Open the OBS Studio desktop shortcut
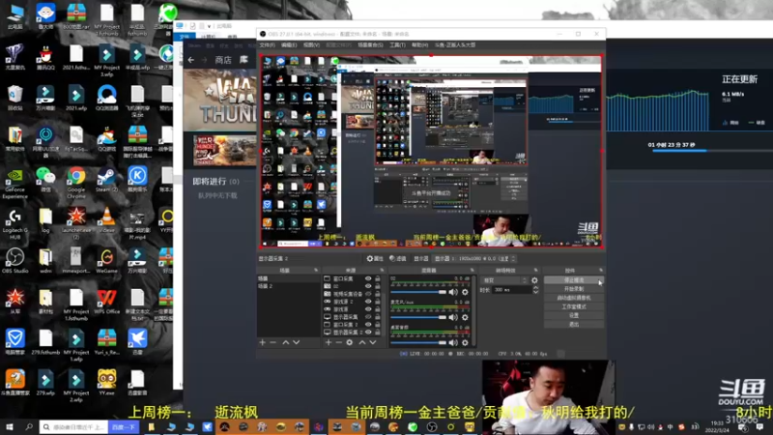 click(x=14, y=261)
